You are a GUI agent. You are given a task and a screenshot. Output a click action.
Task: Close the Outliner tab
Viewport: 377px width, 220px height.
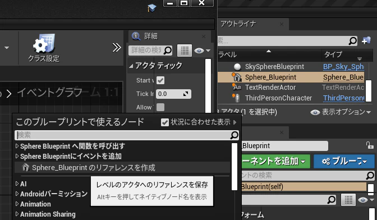[x=282, y=24]
